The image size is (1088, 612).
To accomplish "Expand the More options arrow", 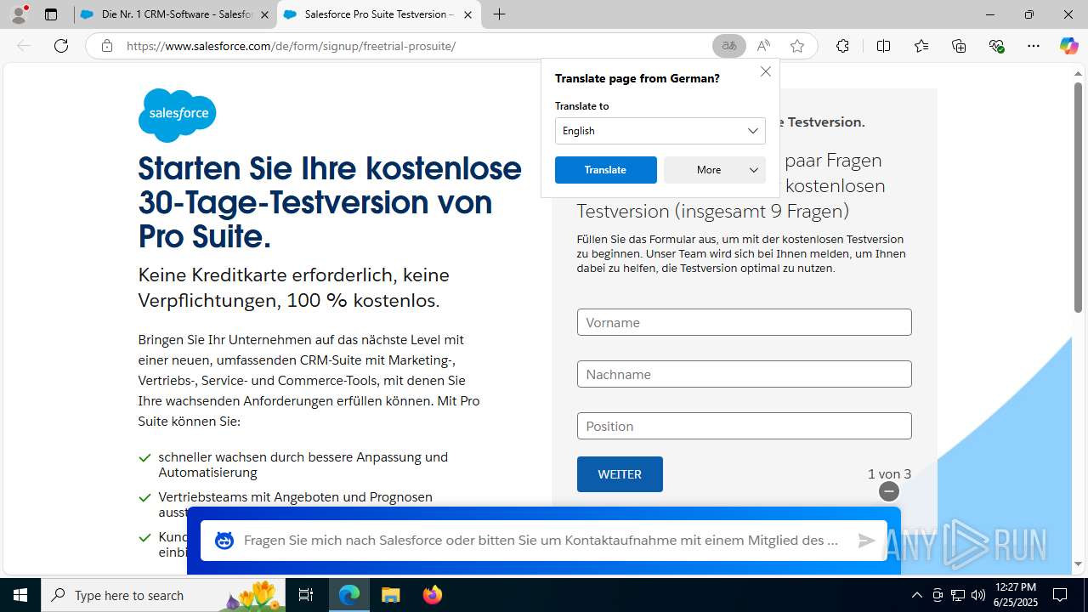I will 753,170.
